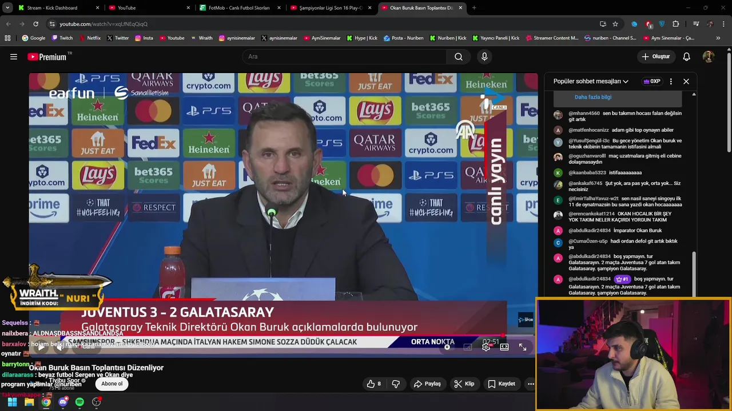View site information icon in address bar
This screenshot has height=411, width=732.
coord(52,24)
